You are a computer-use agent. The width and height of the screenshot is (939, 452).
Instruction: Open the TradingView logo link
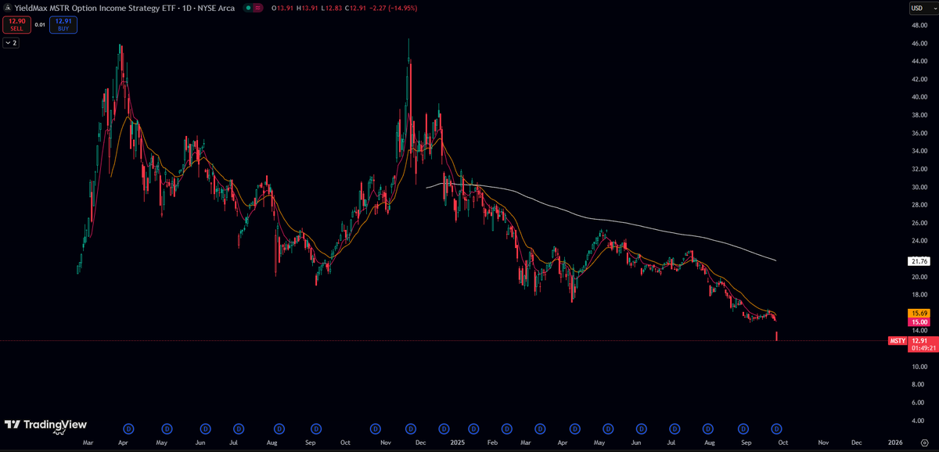tap(45, 425)
